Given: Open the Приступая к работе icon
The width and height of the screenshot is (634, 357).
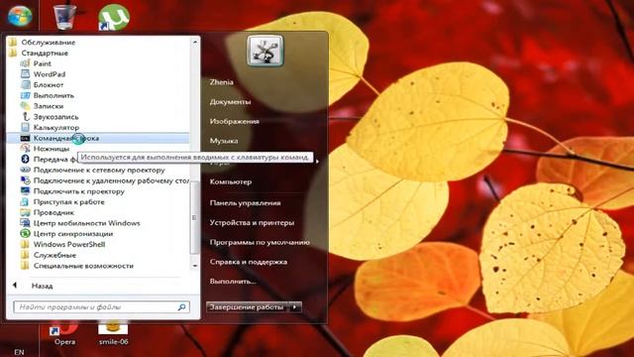Looking at the screenshot, I should [x=25, y=201].
